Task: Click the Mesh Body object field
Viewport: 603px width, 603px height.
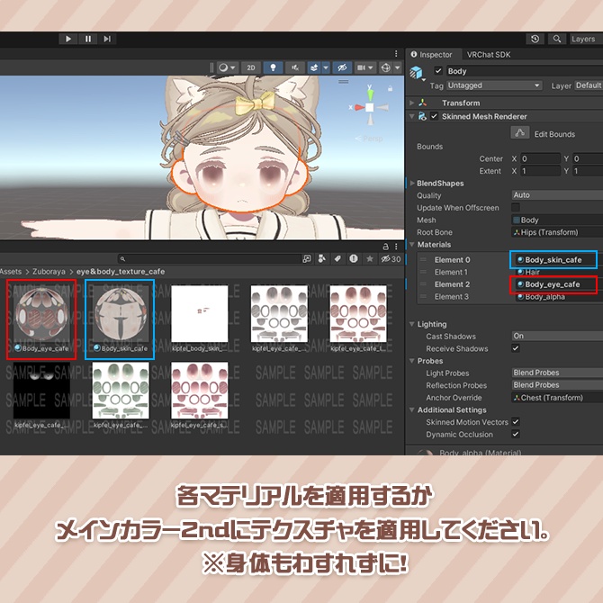Action: click(557, 220)
